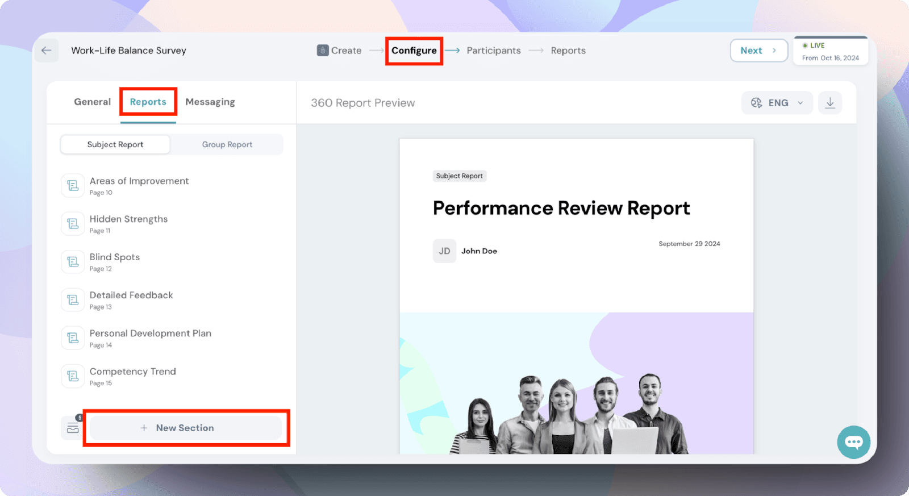Click the report cover page preview

tap(576, 295)
